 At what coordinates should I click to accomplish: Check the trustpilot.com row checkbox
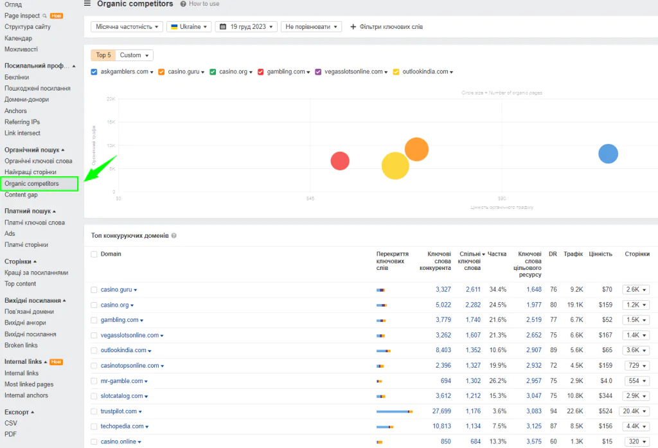[x=94, y=411]
